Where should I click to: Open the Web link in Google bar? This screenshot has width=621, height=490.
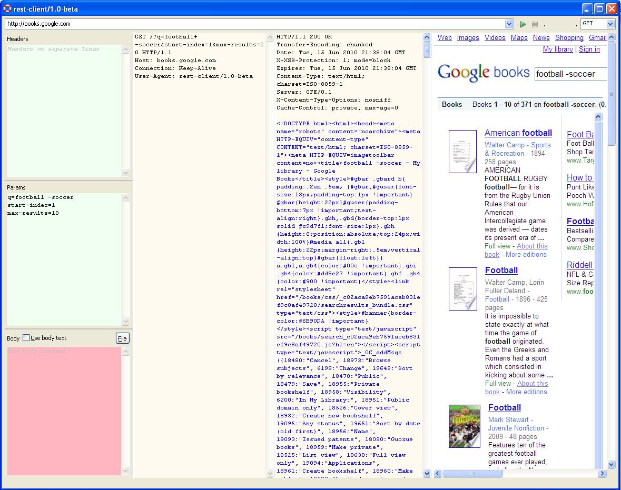445,37
